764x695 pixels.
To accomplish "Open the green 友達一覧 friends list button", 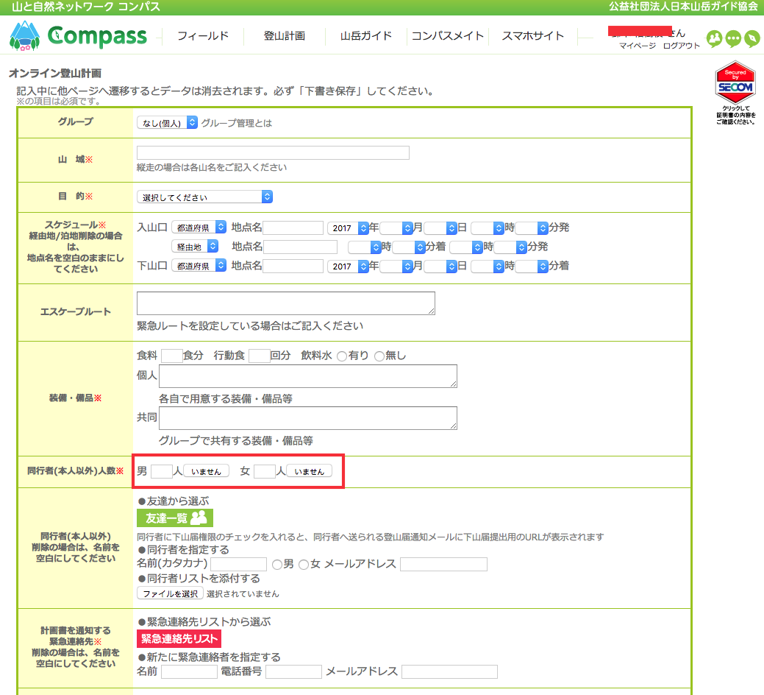I will click(x=175, y=518).
